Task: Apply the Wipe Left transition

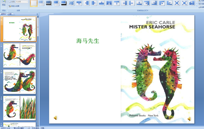Action: [86, 3]
